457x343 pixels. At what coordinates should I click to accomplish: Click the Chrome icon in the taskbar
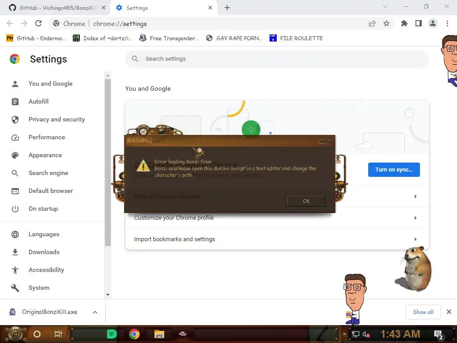coord(134,334)
